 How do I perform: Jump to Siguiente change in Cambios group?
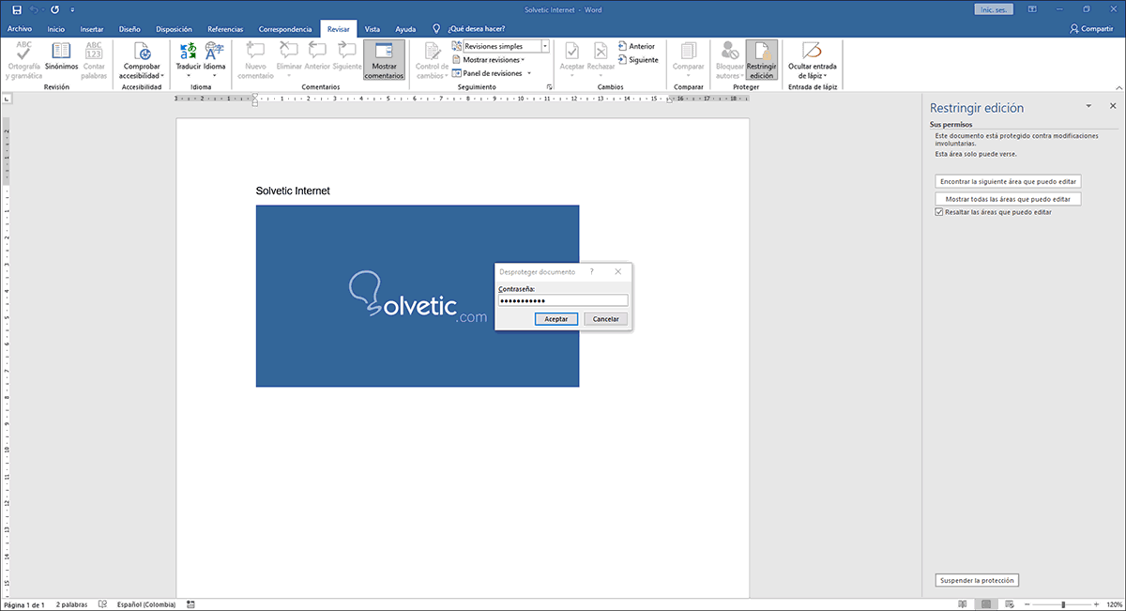(638, 59)
